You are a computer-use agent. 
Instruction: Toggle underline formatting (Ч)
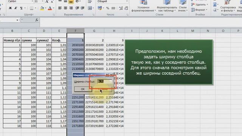[x=21, y=8]
